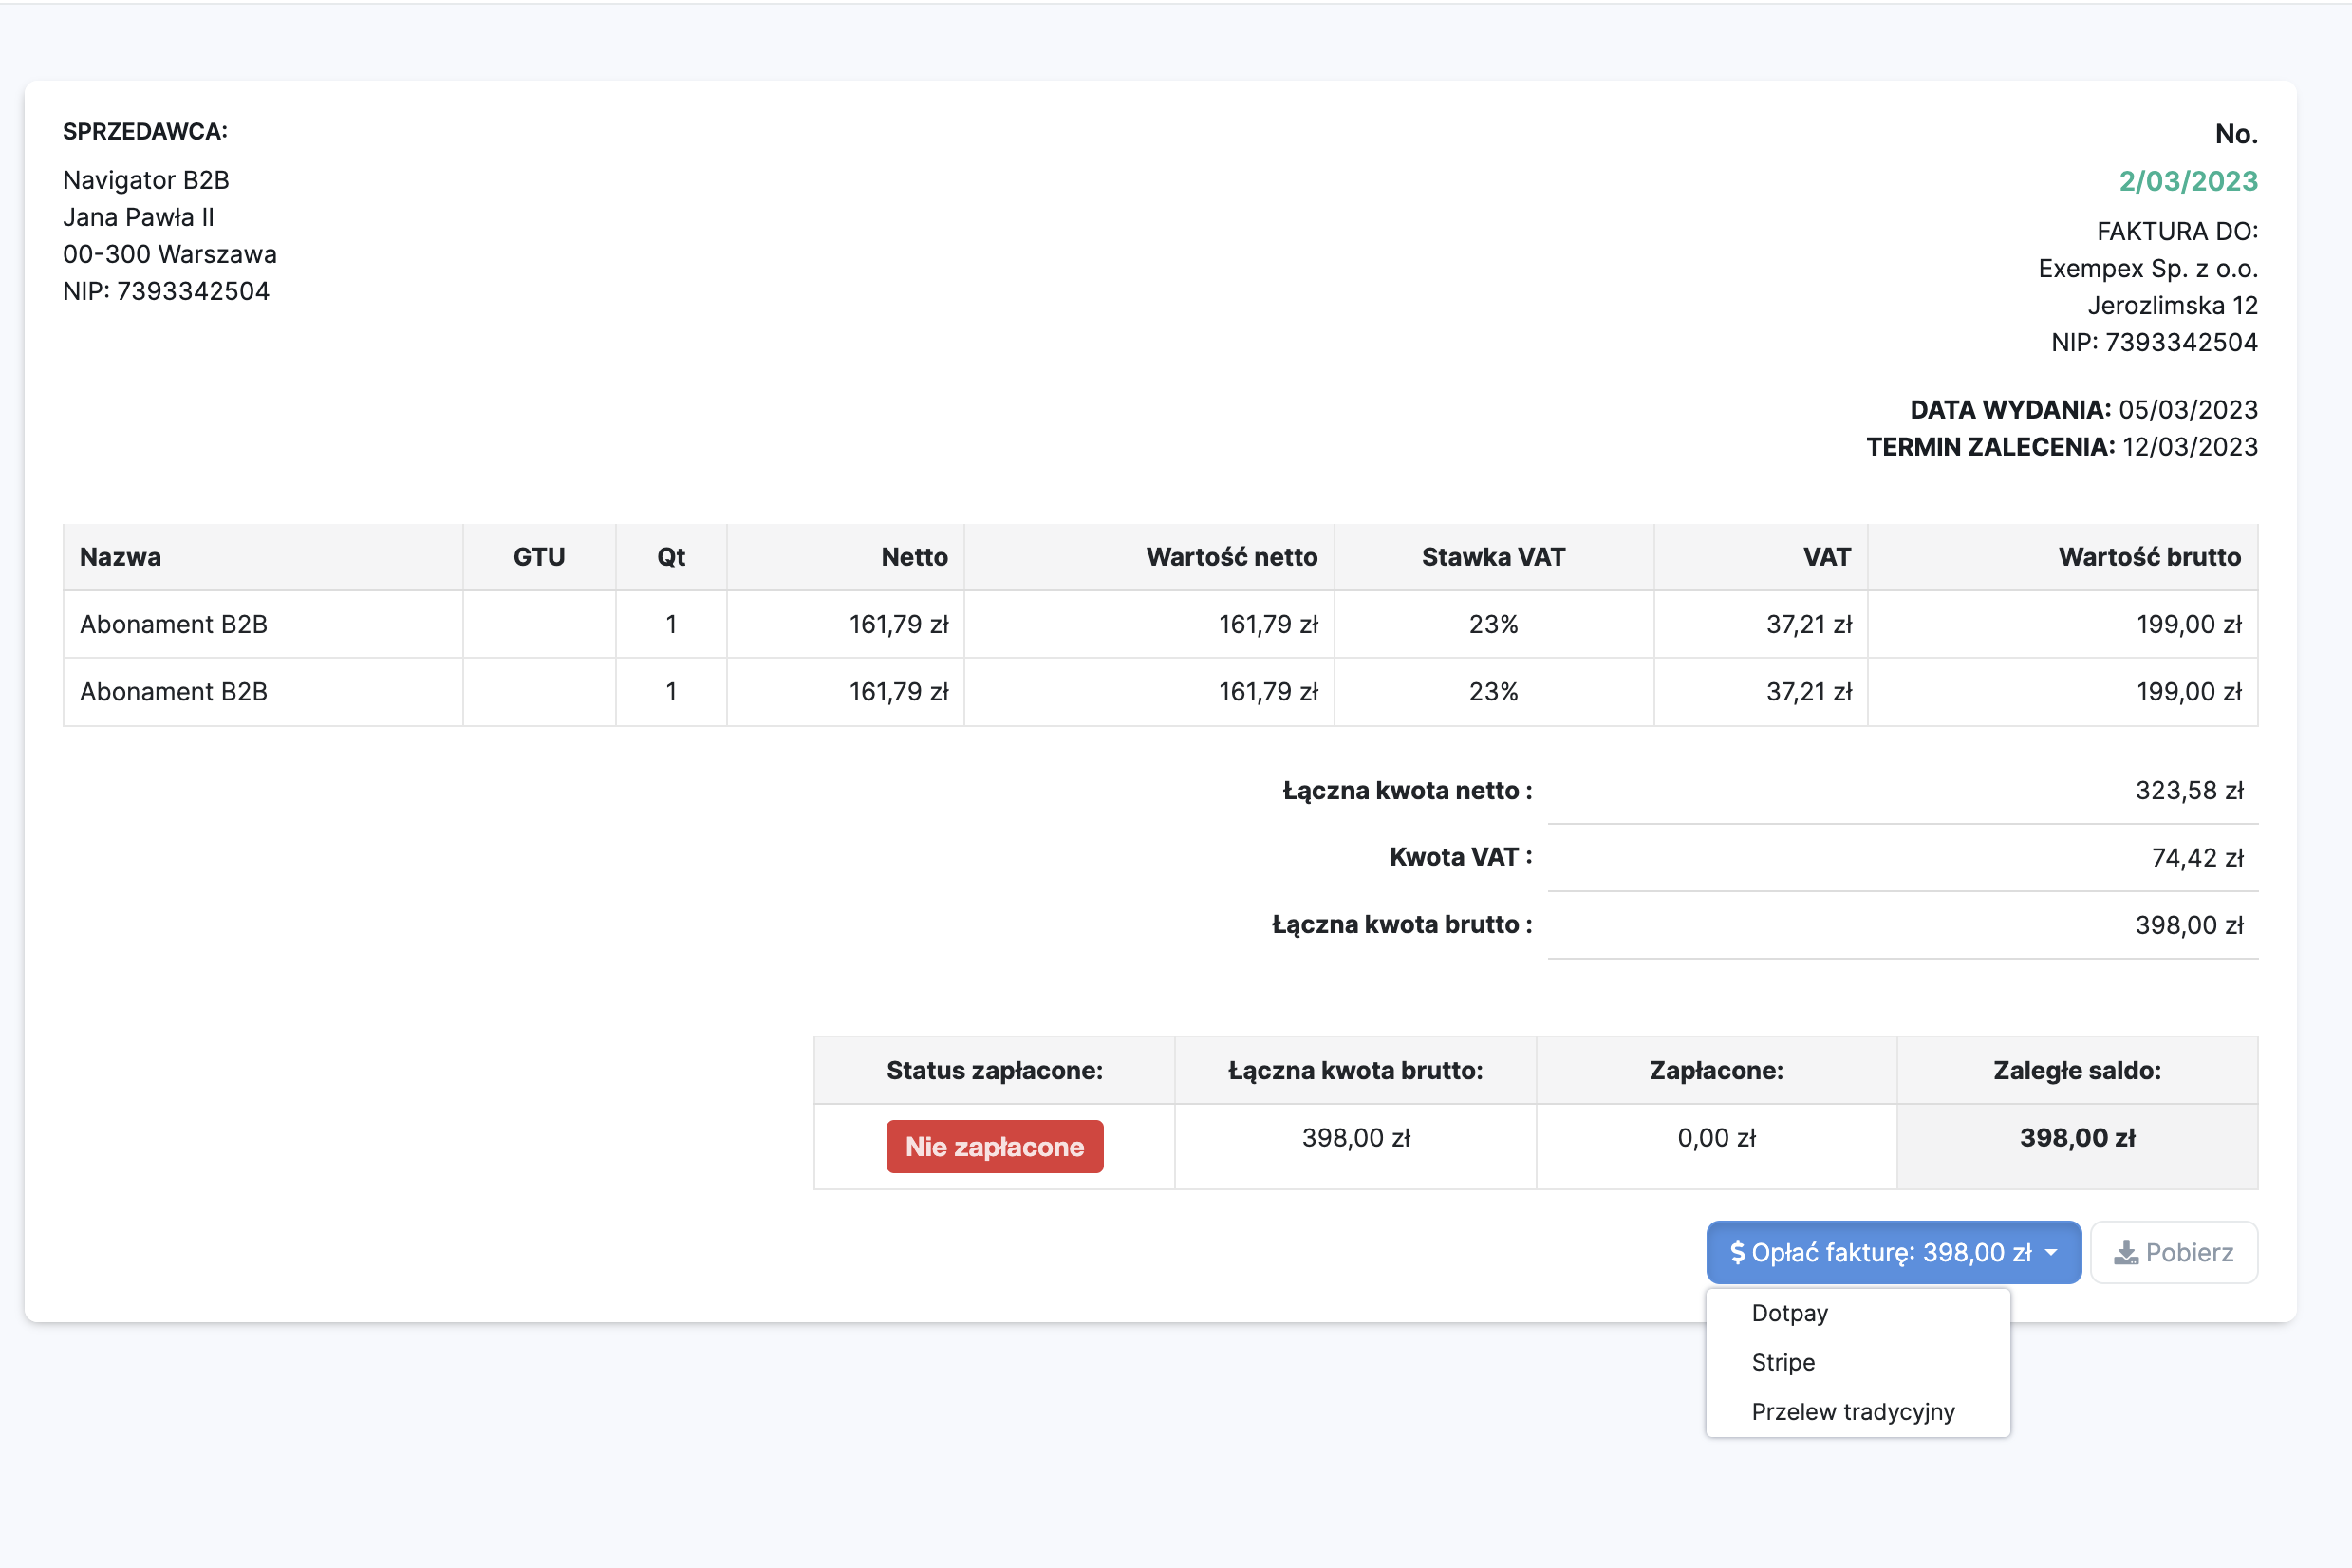Pick Przelew tradycyjny payment method
2352x1568 pixels.
point(1852,1412)
